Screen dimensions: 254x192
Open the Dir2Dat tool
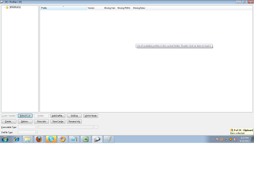(74, 116)
